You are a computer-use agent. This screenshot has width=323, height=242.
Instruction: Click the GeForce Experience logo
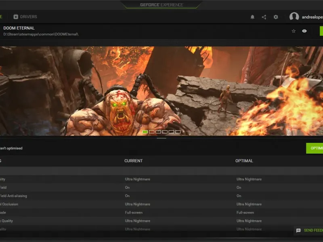pos(161,5)
